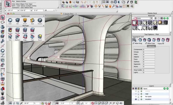Select the first white material swatch
Image resolution: width=173 pixels, height=105 pixels.
pyautogui.click(x=135, y=23)
